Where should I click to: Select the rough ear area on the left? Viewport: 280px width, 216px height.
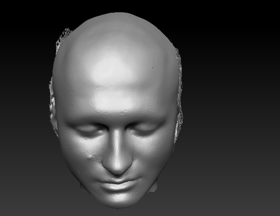point(53,108)
